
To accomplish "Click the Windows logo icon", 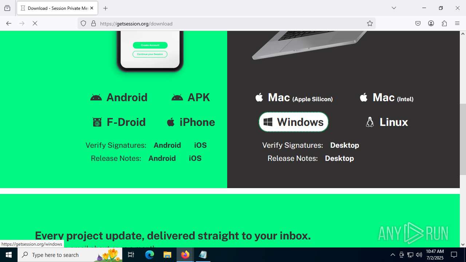I will [x=268, y=122].
